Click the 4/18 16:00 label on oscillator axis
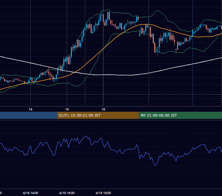This screenshot has height=196, width=222. (67, 193)
